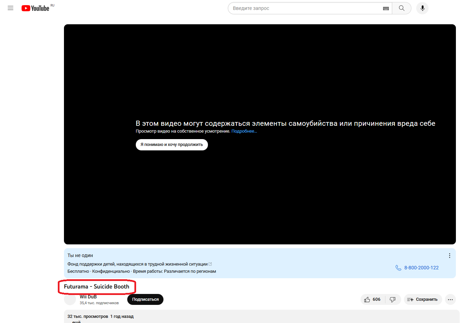Open the Wii DuB channel name
Screen dimensions: 473x323
pos(88,297)
